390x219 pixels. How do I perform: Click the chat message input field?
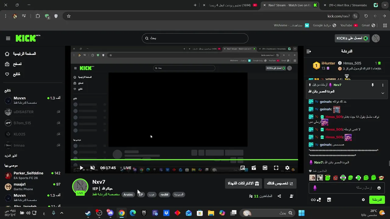347,188
